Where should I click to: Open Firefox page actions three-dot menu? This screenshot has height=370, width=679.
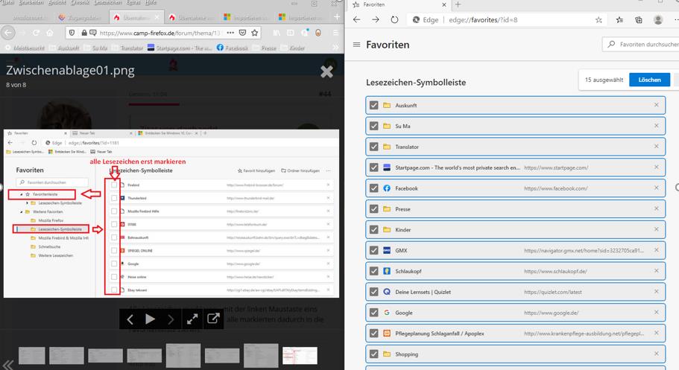coord(230,33)
